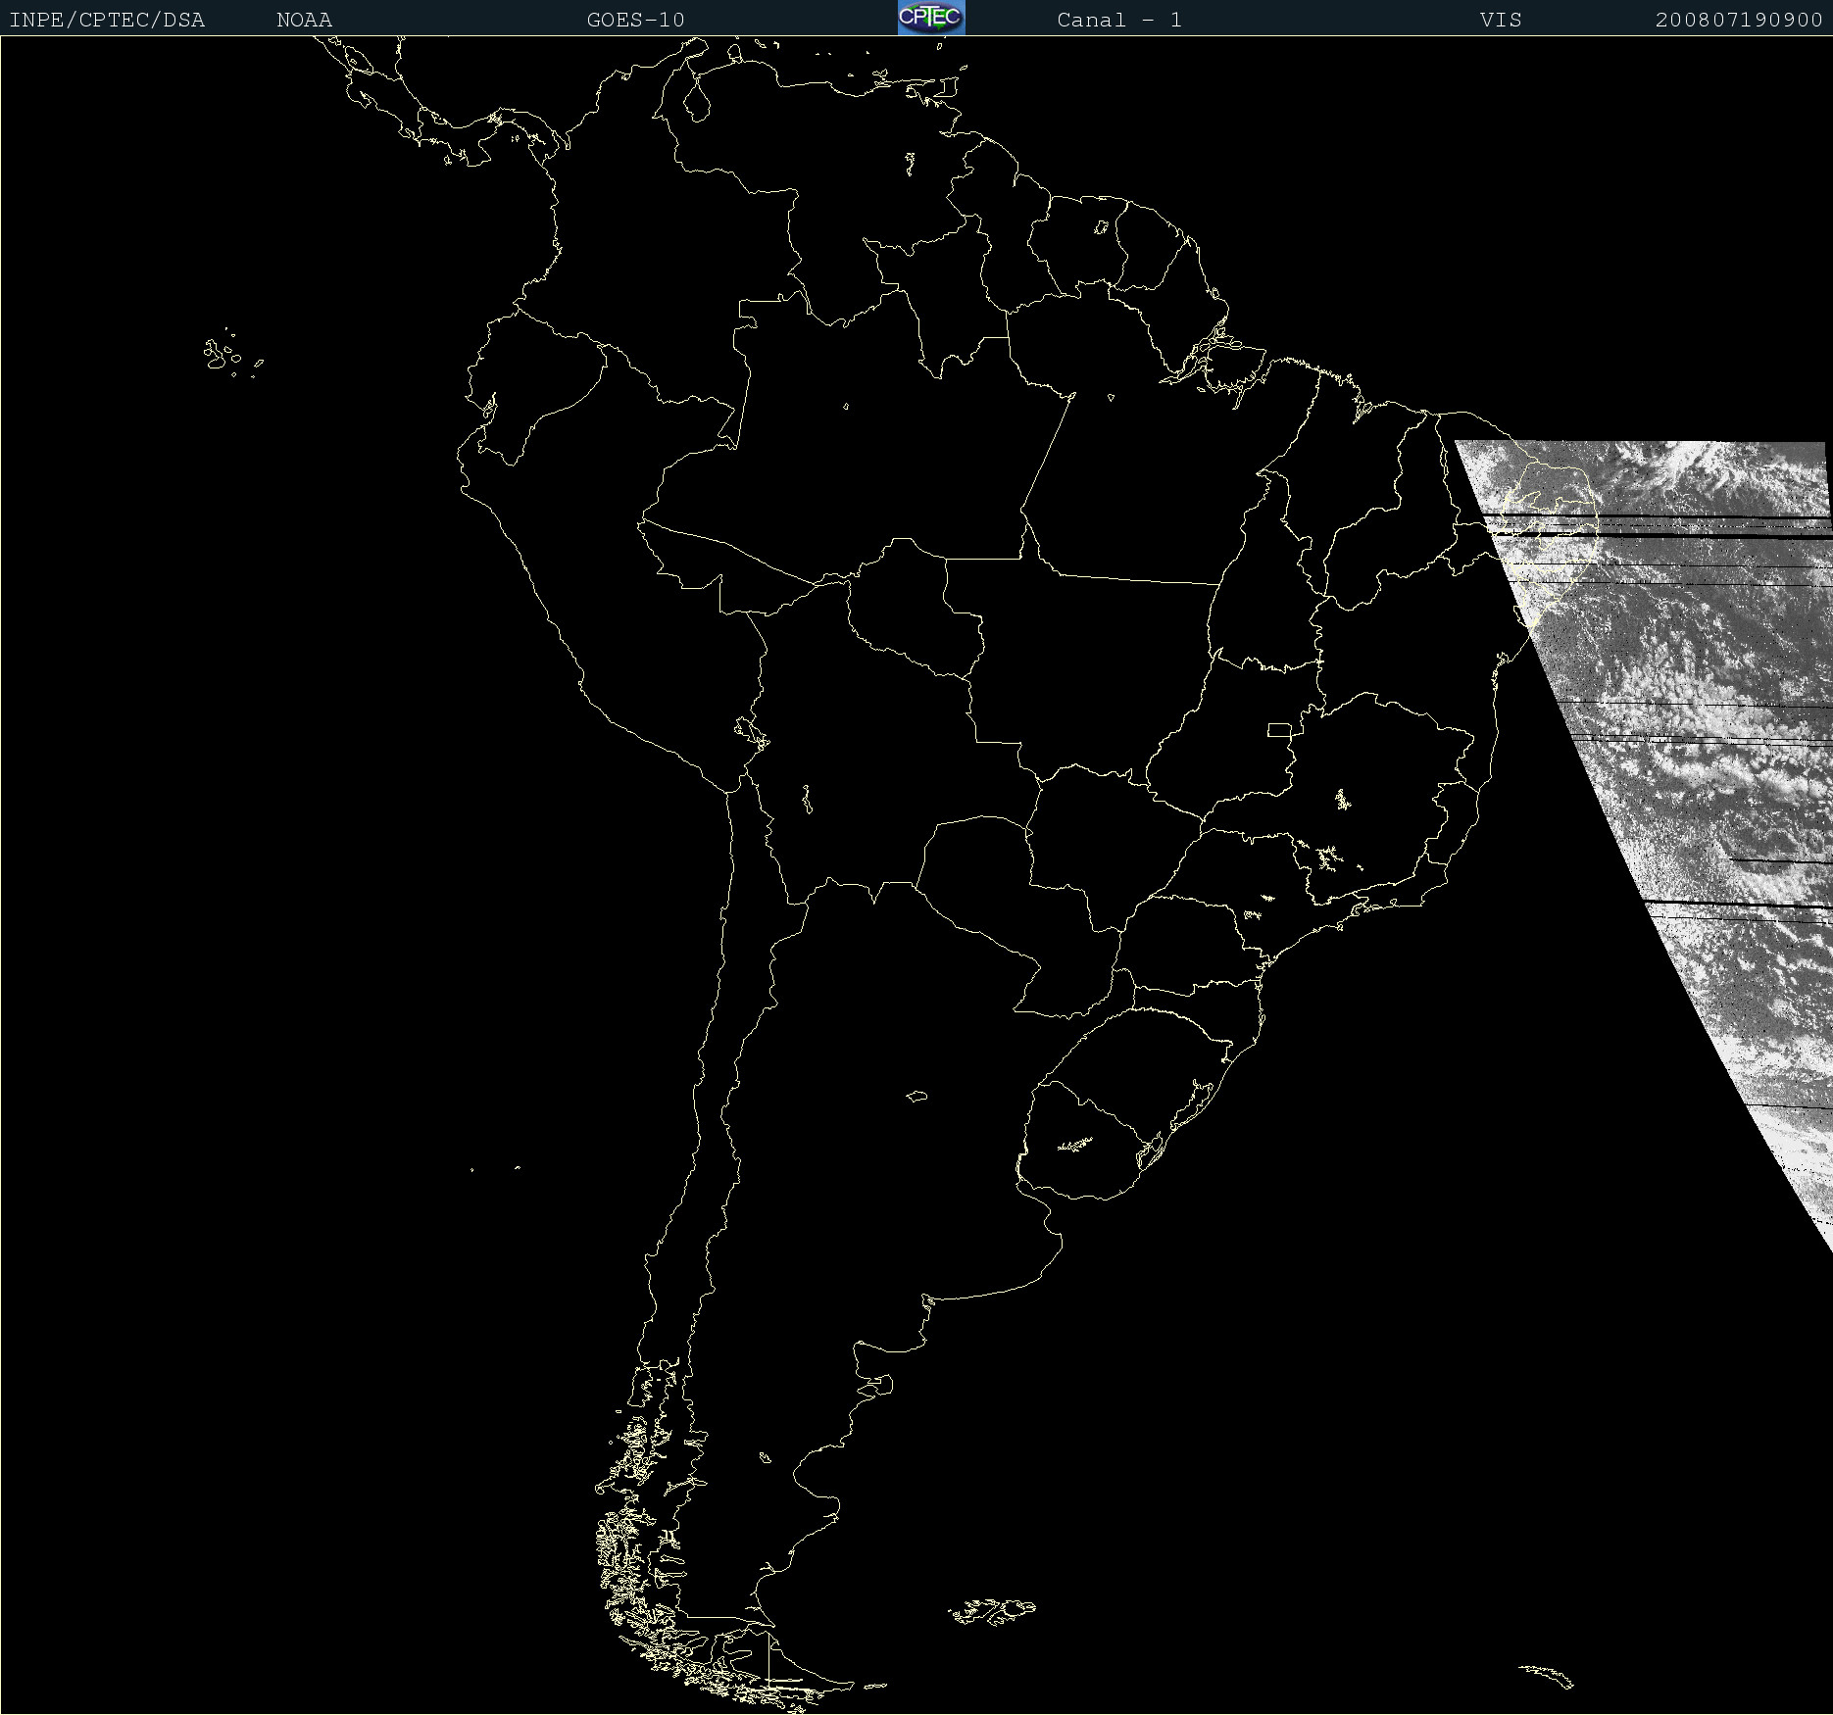Viewport: 1833px width, 1715px height.
Task: Select the timestamp 200807190900
Action: (x=1739, y=21)
